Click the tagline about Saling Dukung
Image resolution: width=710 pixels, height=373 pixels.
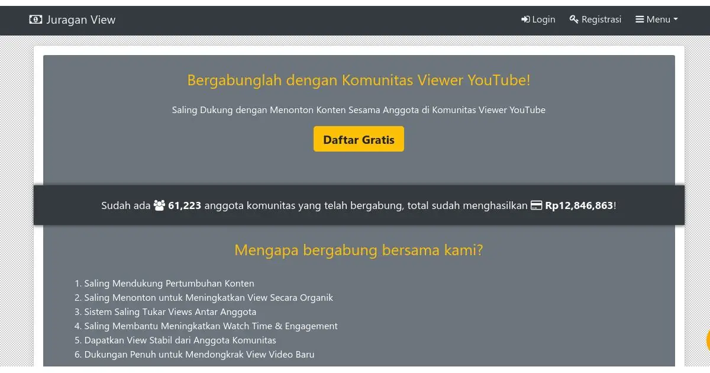[359, 110]
